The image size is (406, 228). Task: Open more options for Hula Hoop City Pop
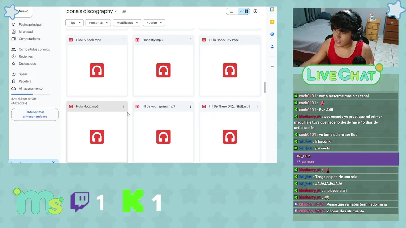point(257,40)
